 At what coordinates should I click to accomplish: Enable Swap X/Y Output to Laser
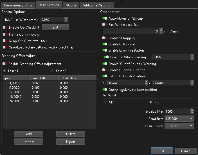point(5,41)
